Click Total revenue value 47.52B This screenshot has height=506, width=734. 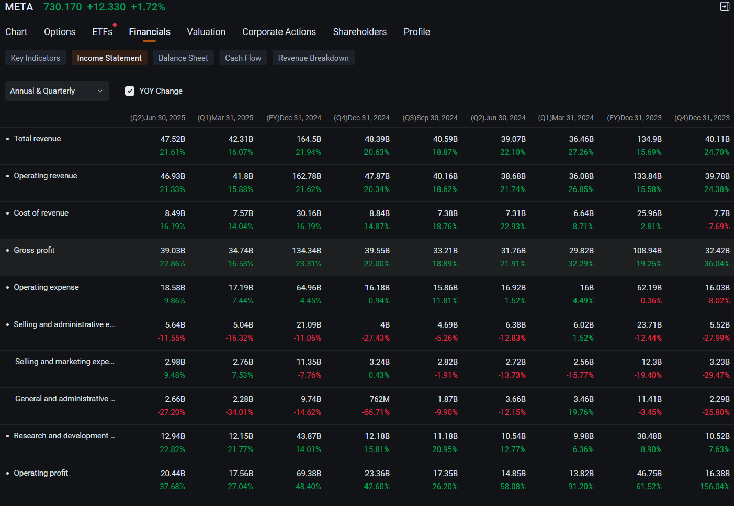pyautogui.click(x=173, y=139)
